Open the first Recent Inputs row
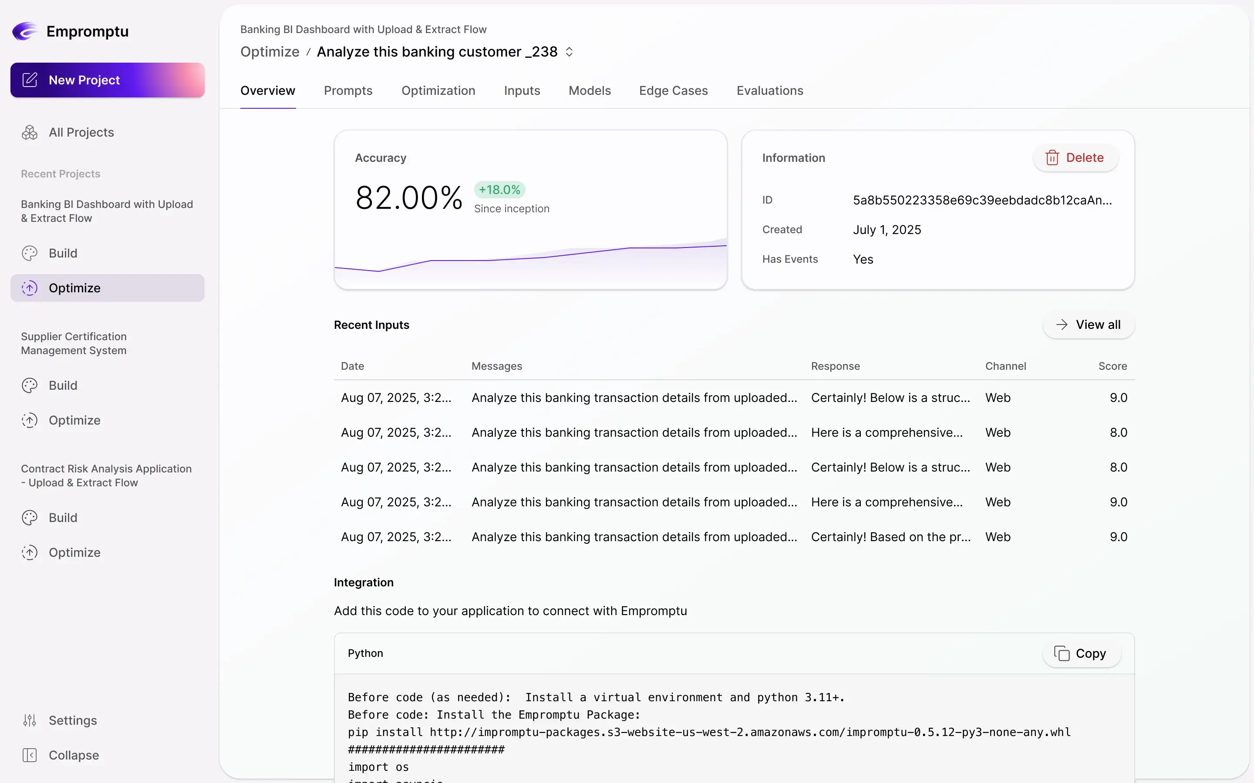The image size is (1254, 783). 725,397
